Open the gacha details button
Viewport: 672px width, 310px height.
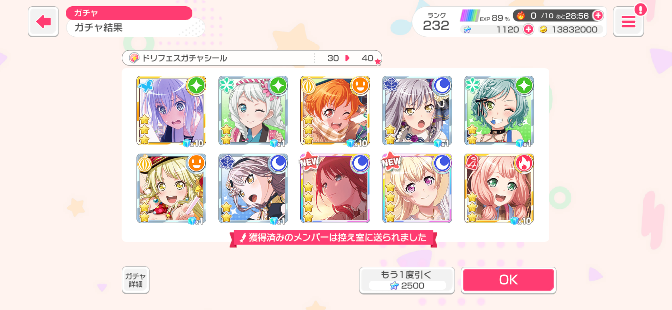pos(136,280)
